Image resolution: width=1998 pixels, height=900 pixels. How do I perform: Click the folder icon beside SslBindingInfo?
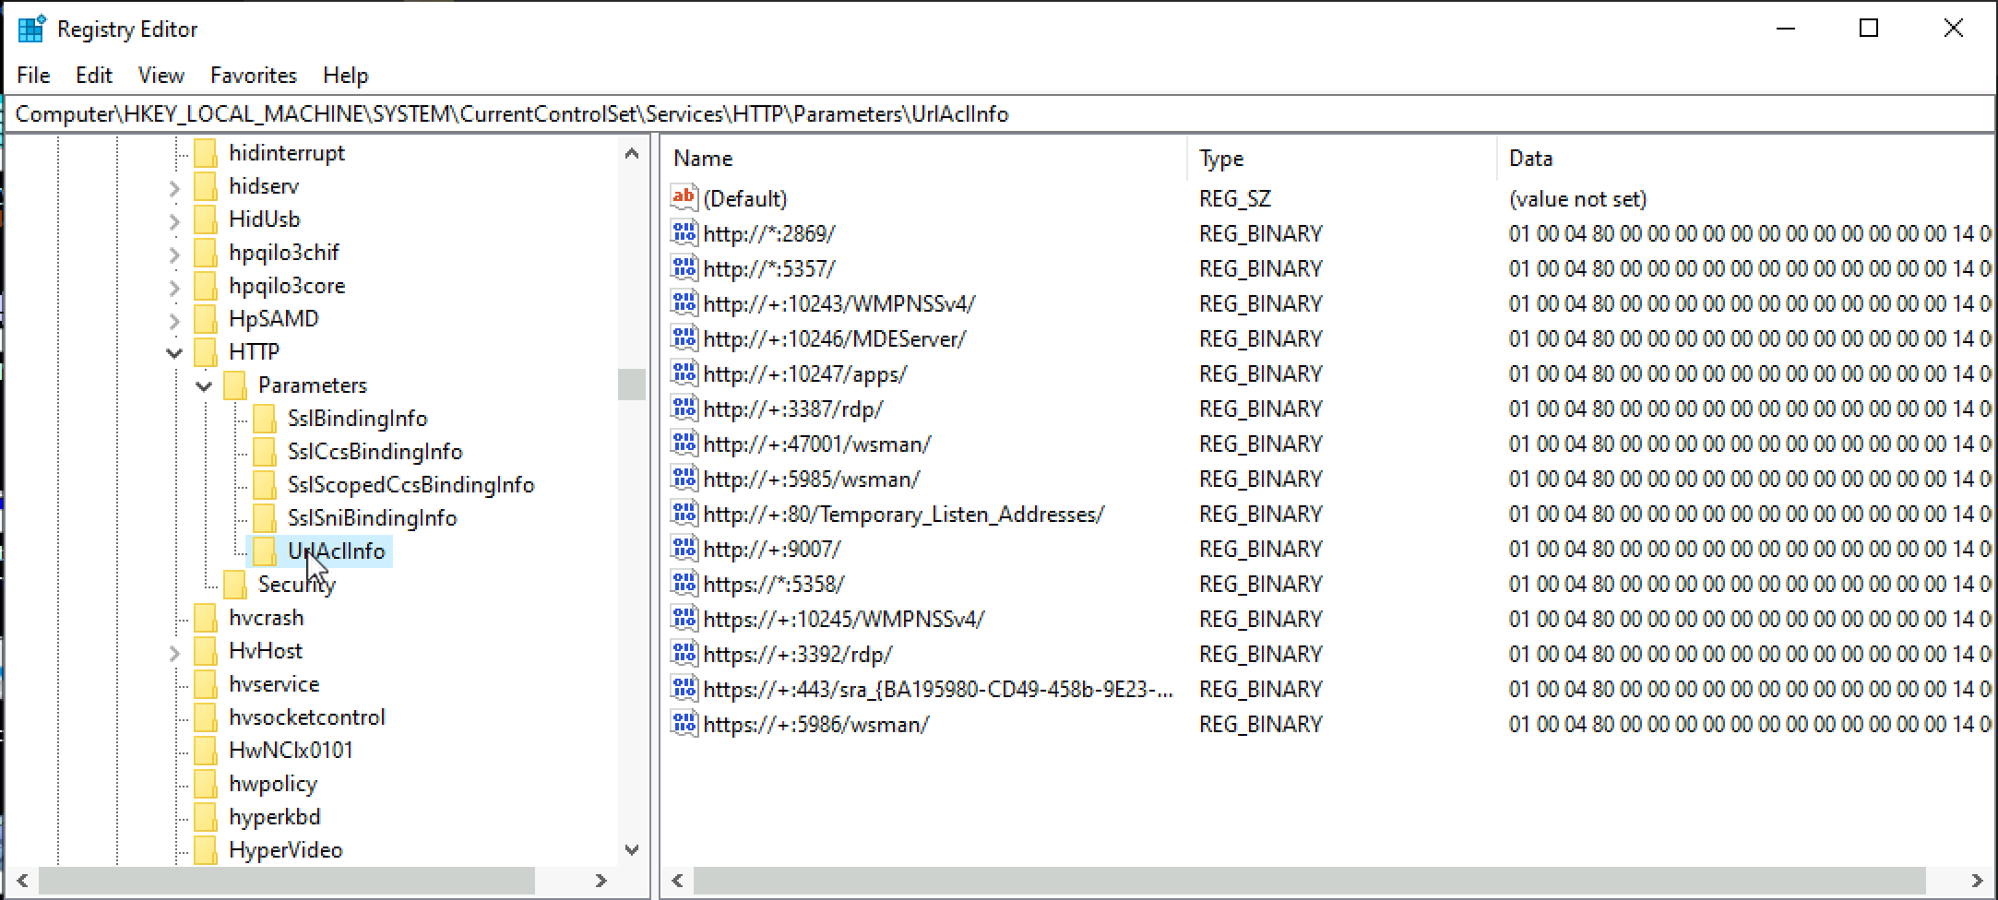265,418
